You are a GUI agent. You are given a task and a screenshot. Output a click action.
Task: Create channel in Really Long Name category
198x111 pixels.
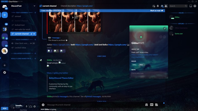tap(35, 59)
